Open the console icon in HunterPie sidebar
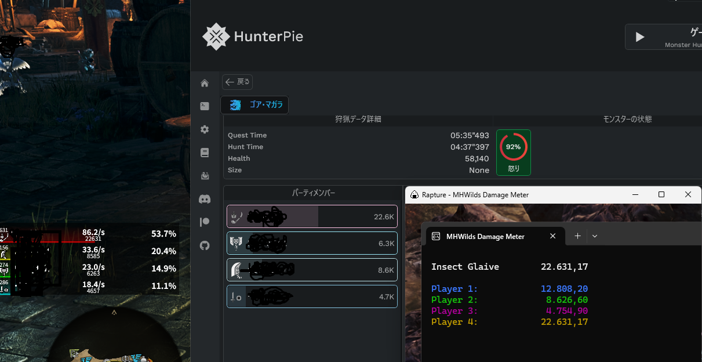This screenshot has width=702, height=362. click(205, 106)
